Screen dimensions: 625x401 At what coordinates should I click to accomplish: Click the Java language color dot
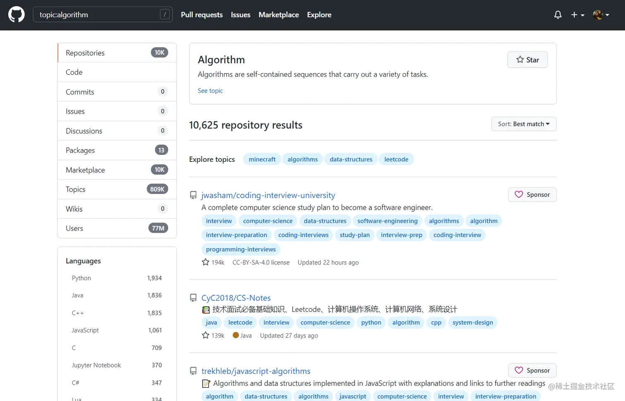(x=236, y=335)
